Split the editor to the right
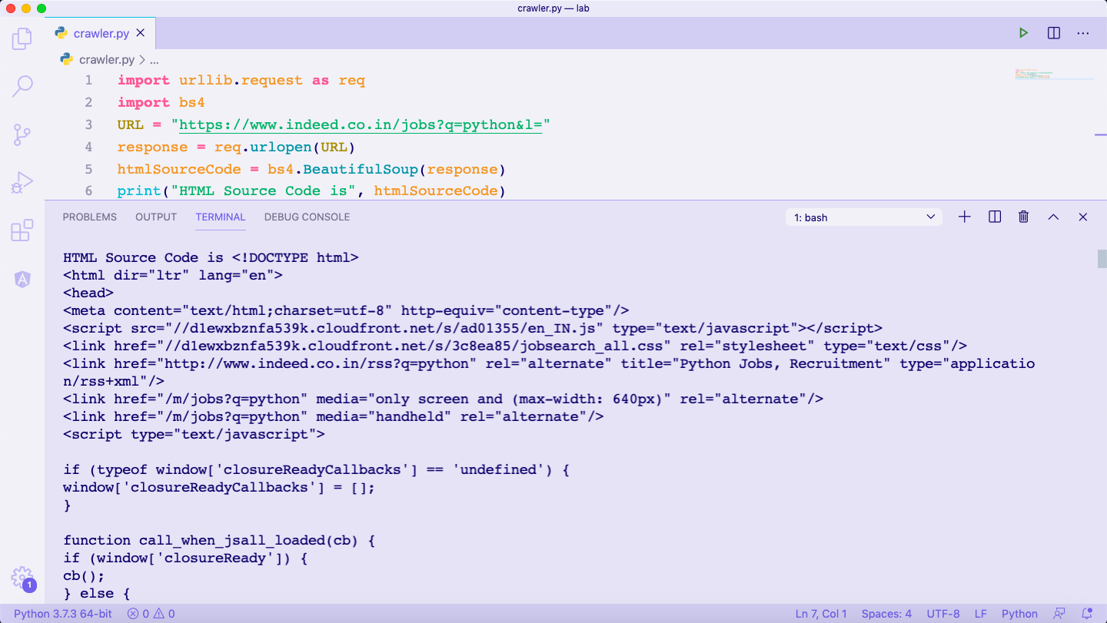This screenshot has height=623, width=1107. (1054, 33)
